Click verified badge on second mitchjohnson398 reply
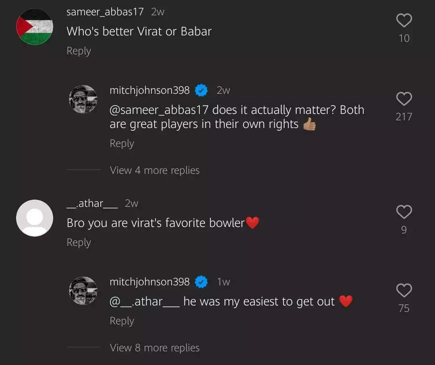This screenshot has width=435, height=365. (201, 282)
